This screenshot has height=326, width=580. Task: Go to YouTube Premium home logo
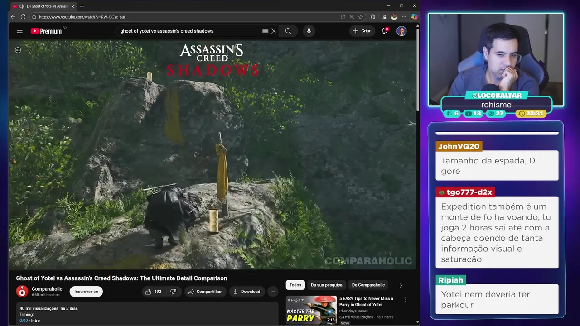tap(46, 31)
